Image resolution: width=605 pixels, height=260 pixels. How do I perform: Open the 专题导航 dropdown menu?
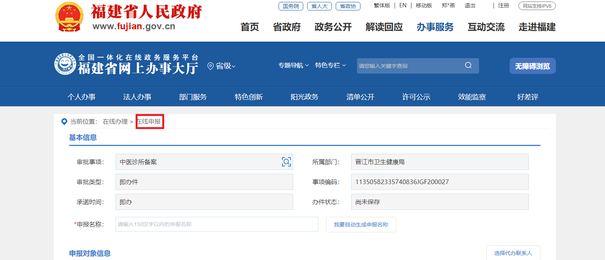coord(293,65)
